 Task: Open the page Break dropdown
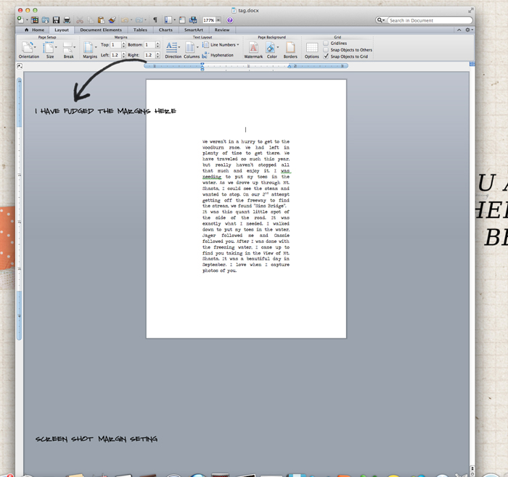click(x=69, y=48)
